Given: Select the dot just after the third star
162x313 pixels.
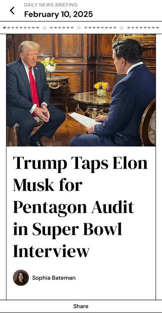Looking at the screenshot, I should (129, 28).
